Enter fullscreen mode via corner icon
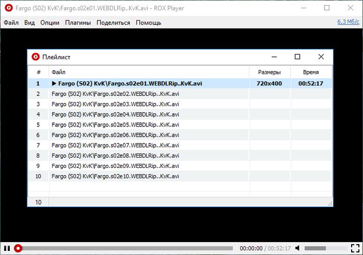The height and width of the screenshot is (255, 363). [x=355, y=248]
